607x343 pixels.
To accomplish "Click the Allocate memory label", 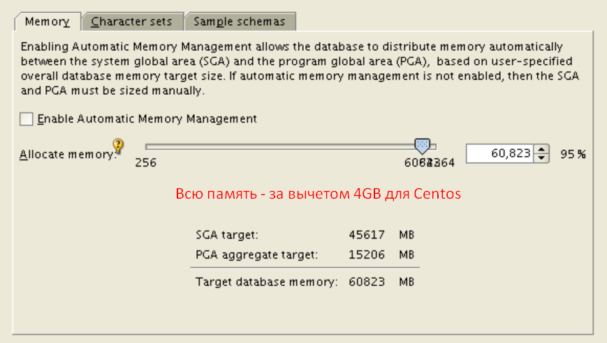I will coord(66,154).
